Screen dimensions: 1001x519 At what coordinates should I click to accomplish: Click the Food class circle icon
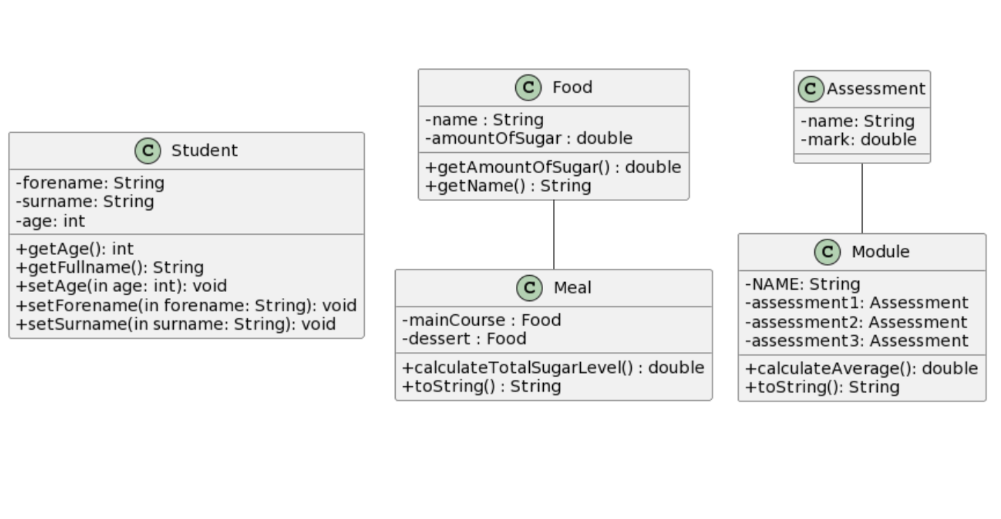point(528,87)
